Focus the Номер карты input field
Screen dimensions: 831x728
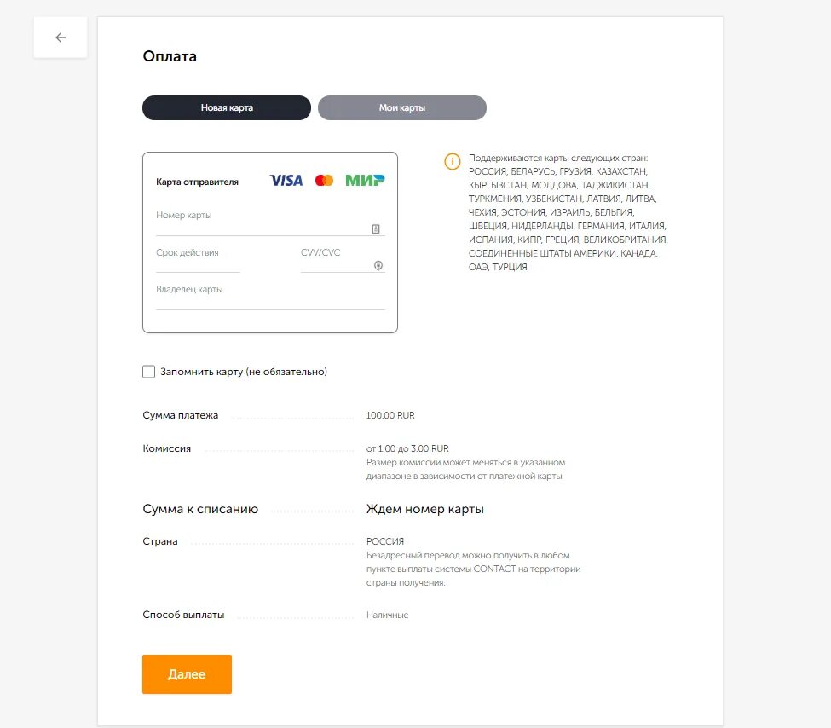point(263,222)
